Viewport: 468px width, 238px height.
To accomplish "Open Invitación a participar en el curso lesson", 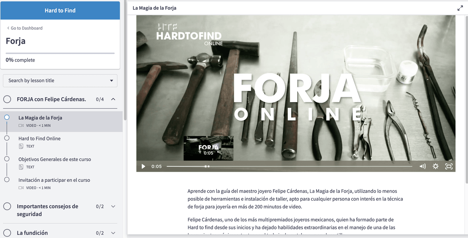I will [x=61, y=183].
